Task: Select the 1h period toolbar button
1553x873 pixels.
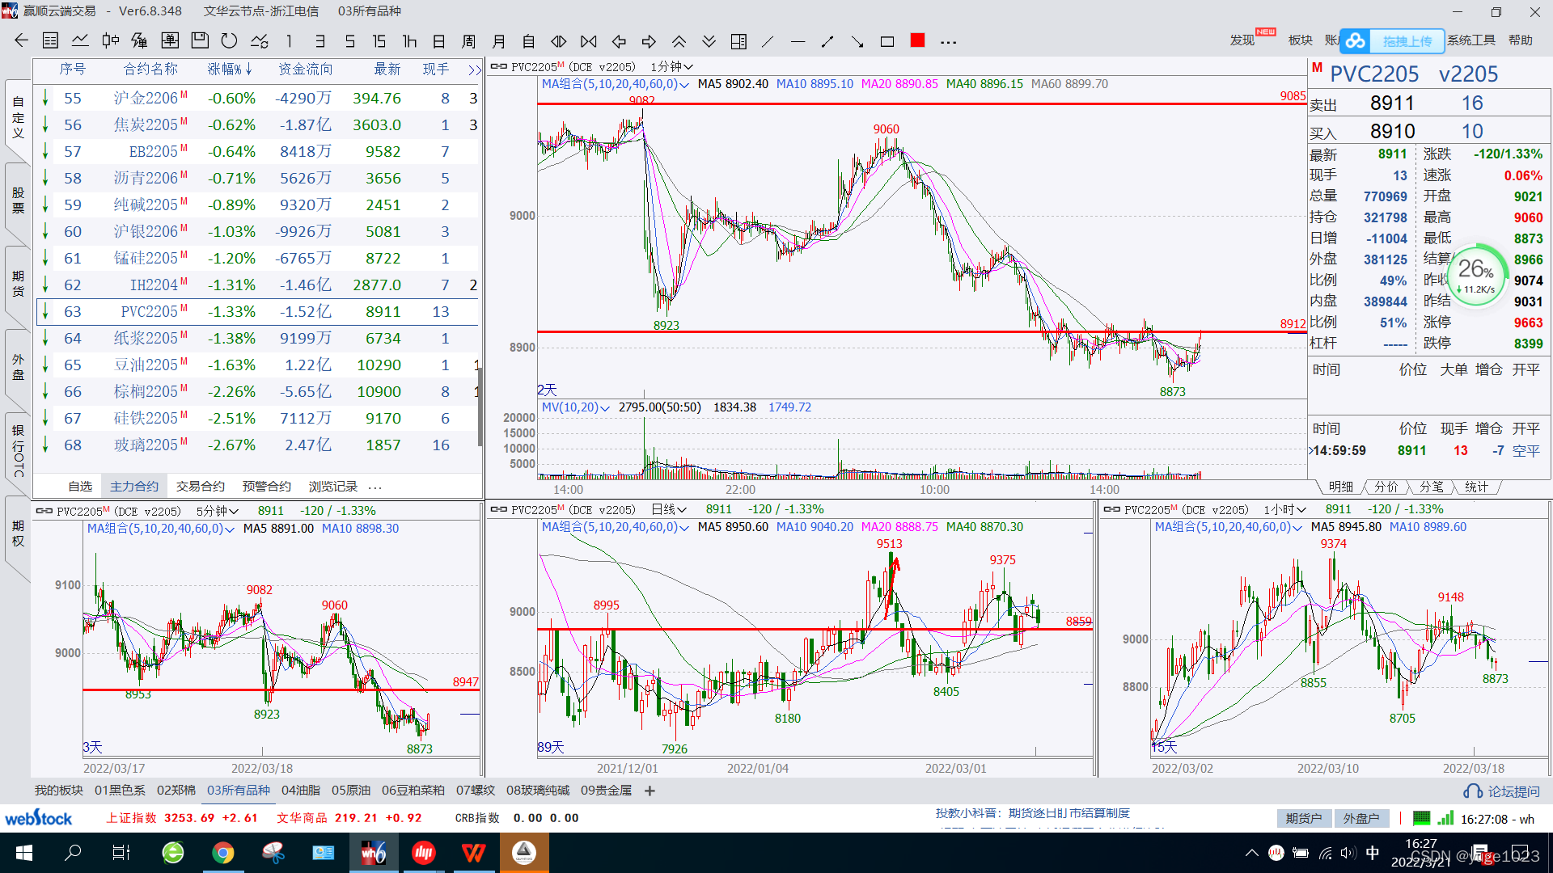Action: (409, 41)
